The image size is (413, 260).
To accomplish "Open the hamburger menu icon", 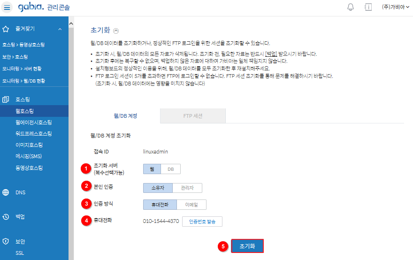I will (x=7, y=7).
